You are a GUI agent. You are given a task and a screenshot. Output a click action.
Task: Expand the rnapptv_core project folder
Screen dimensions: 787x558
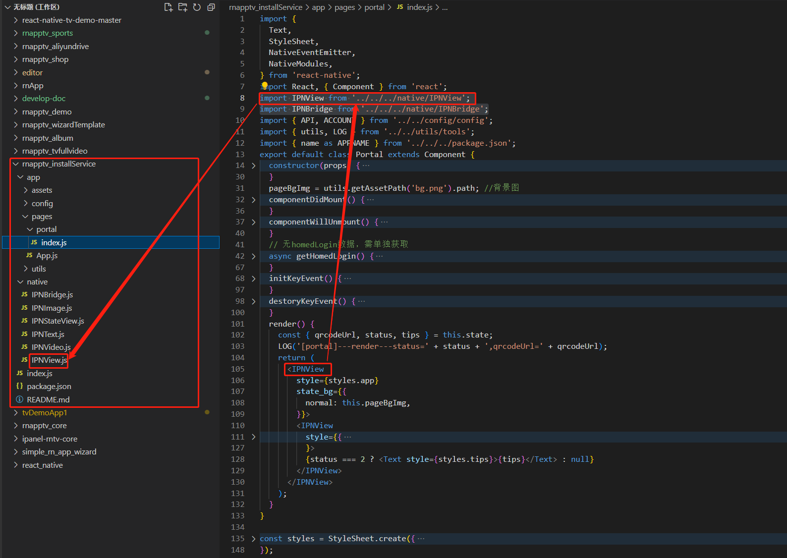[44, 426]
